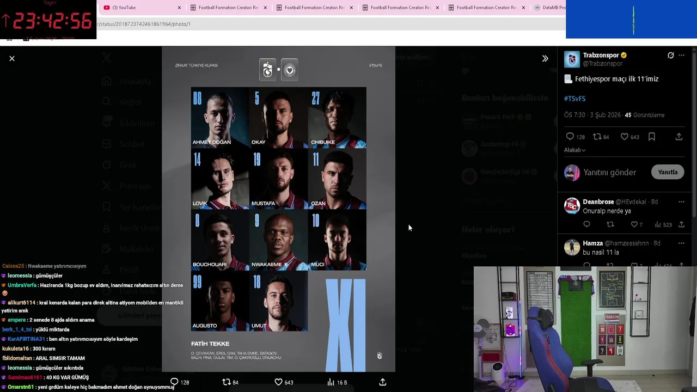This screenshot has height=392, width=697.
Task: Open the Grok icon on Trabzonspor's tweet
Action: pyautogui.click(x=671, y=56)
